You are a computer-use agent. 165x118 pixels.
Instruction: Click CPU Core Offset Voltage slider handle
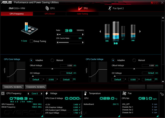[52, 69]
